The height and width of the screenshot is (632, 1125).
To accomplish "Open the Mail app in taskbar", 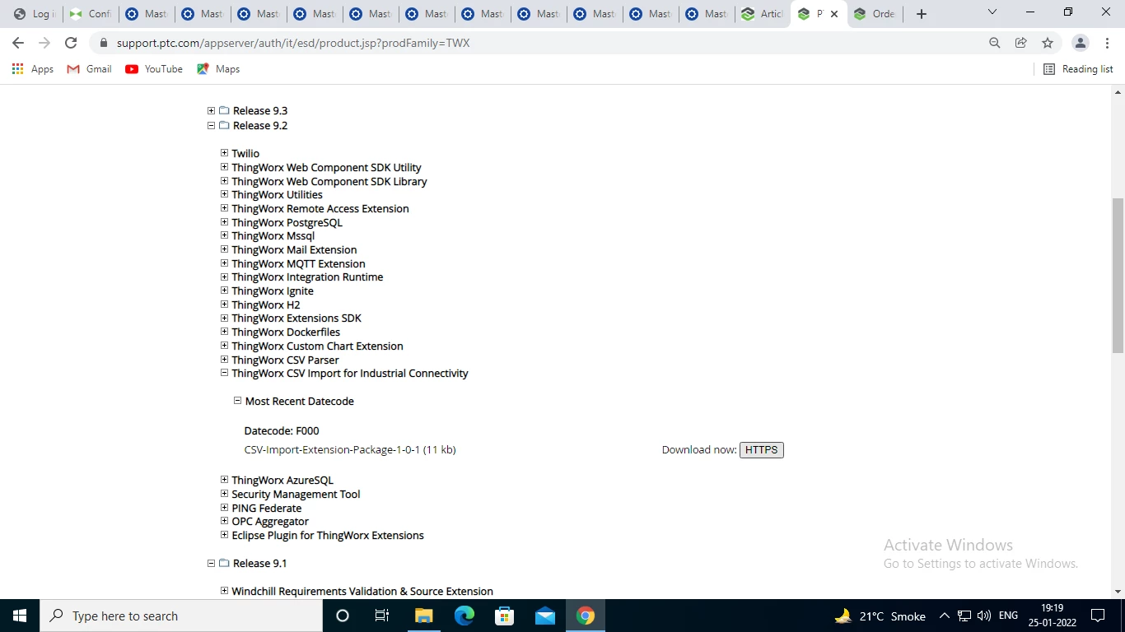I will [545, 616].
